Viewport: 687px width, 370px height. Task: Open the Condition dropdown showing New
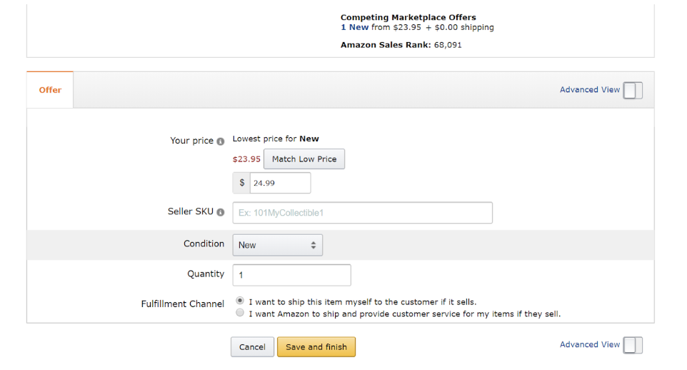coord(277,245)
